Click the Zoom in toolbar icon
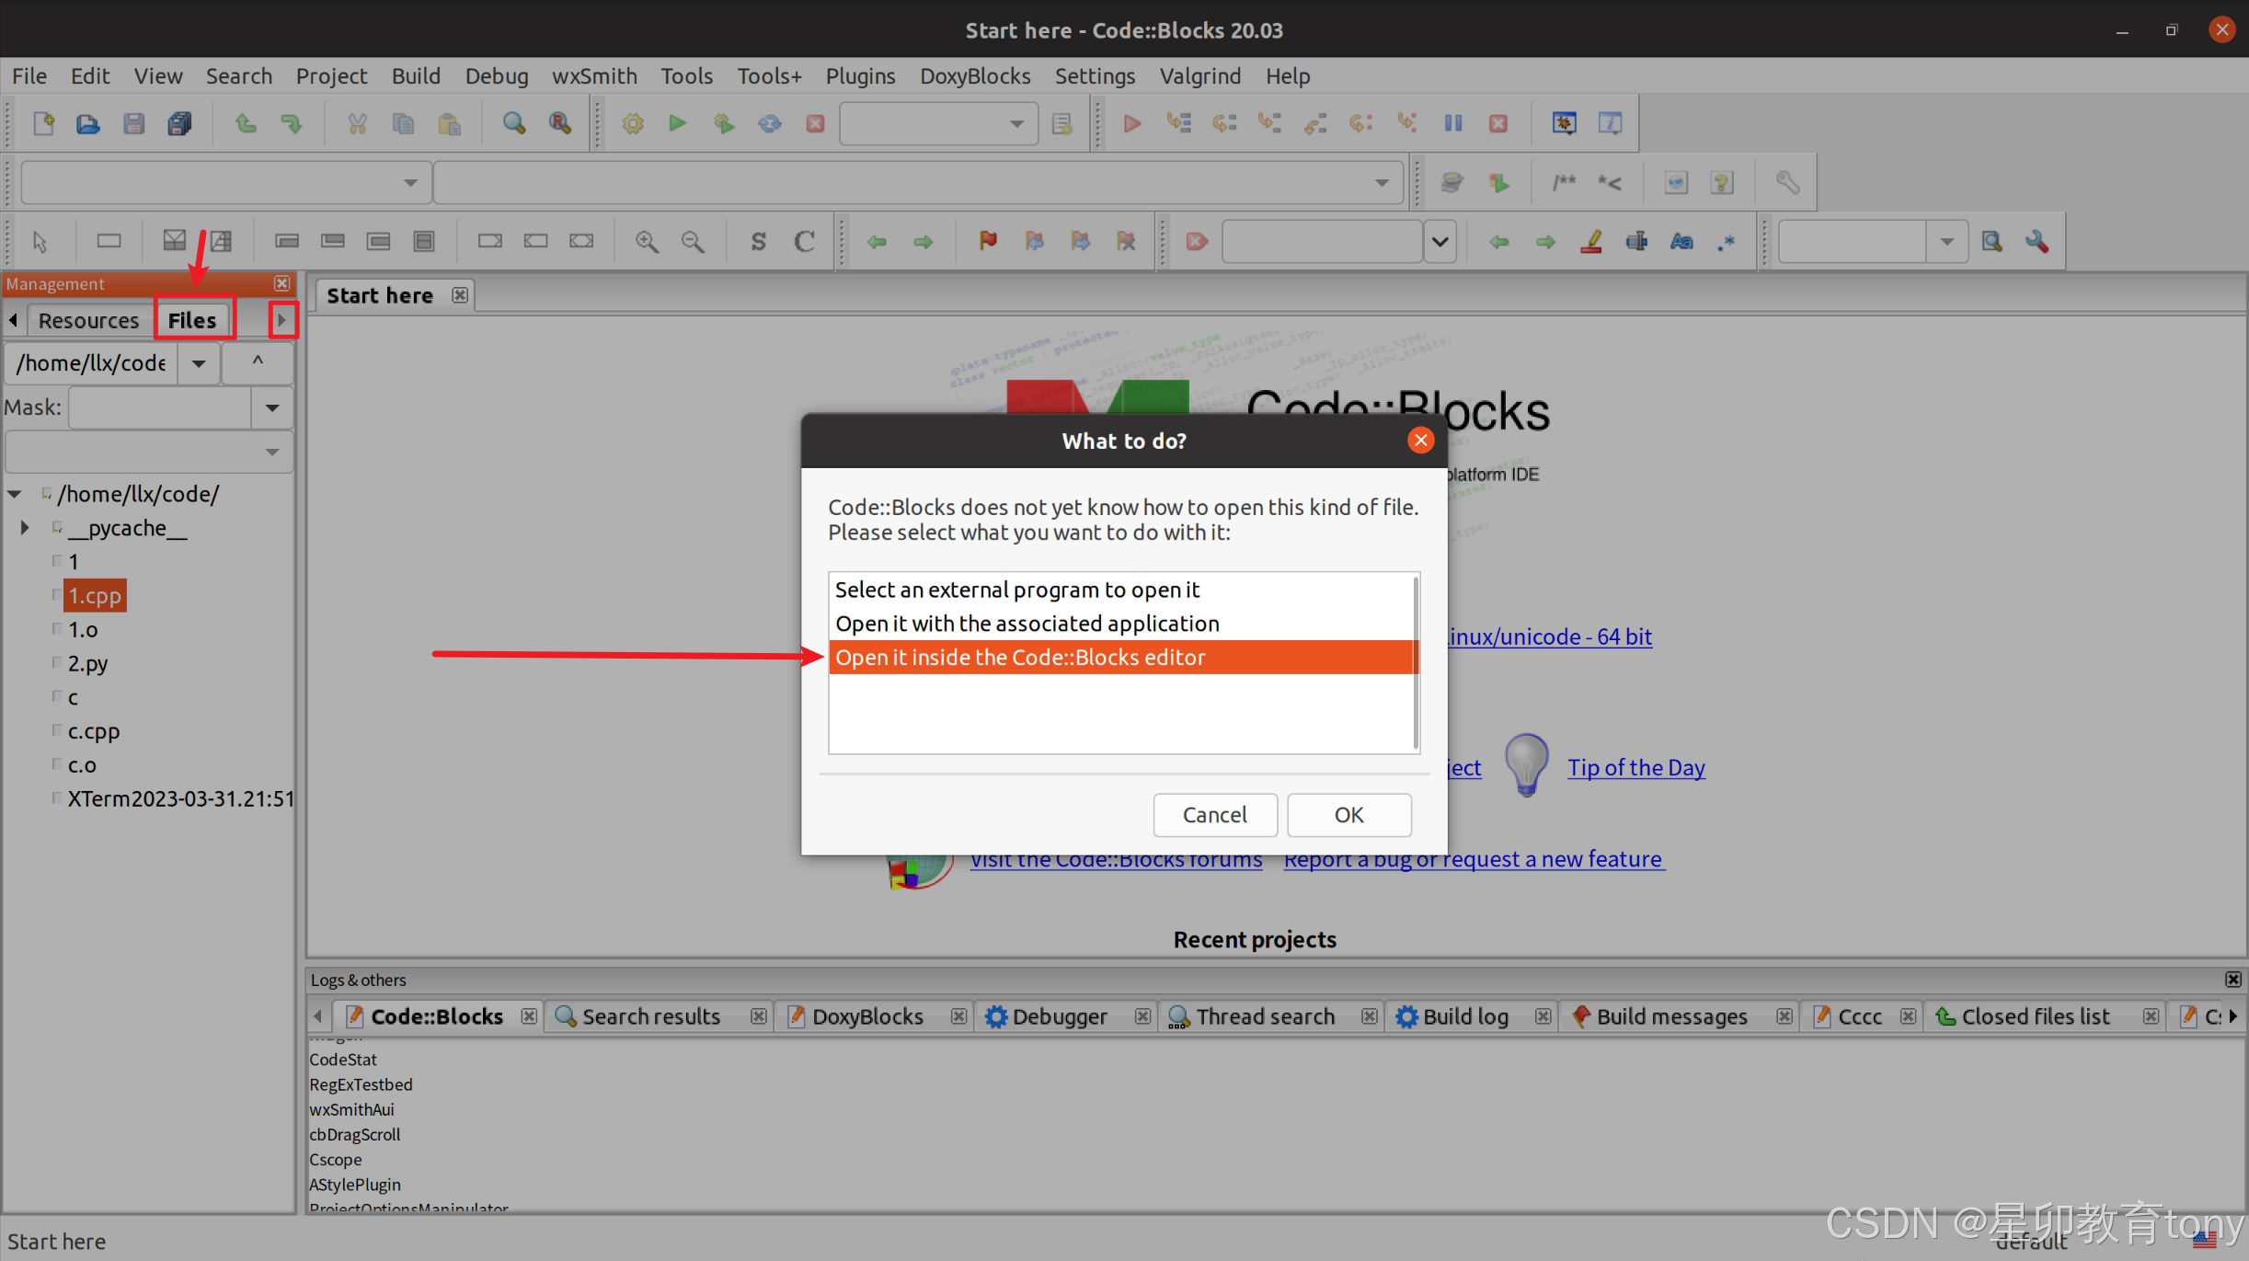Screen dimensions: 2249x1261 click(x=647, y=241)
